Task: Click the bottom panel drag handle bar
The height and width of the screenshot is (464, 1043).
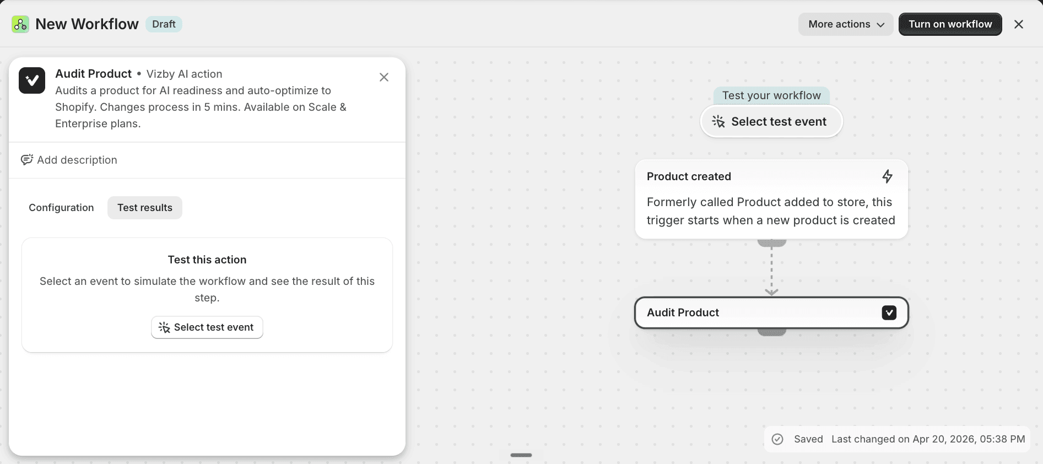Action: coord(521,455)
